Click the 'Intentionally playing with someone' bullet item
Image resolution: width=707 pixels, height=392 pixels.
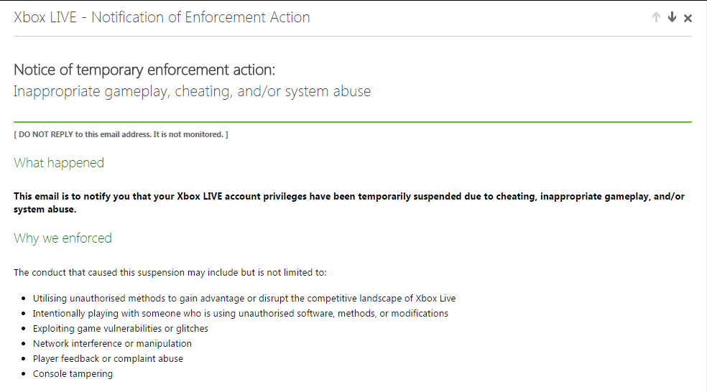coord(240,314)
